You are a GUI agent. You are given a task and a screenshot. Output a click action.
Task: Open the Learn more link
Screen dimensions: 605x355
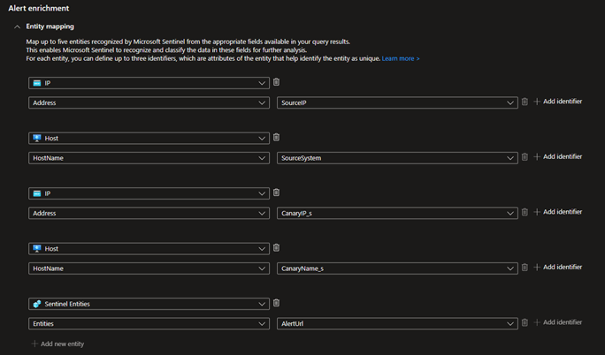click(x=401, y=58)
